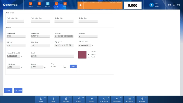
Task: Click the Material Threshold field
Action: 13,56
